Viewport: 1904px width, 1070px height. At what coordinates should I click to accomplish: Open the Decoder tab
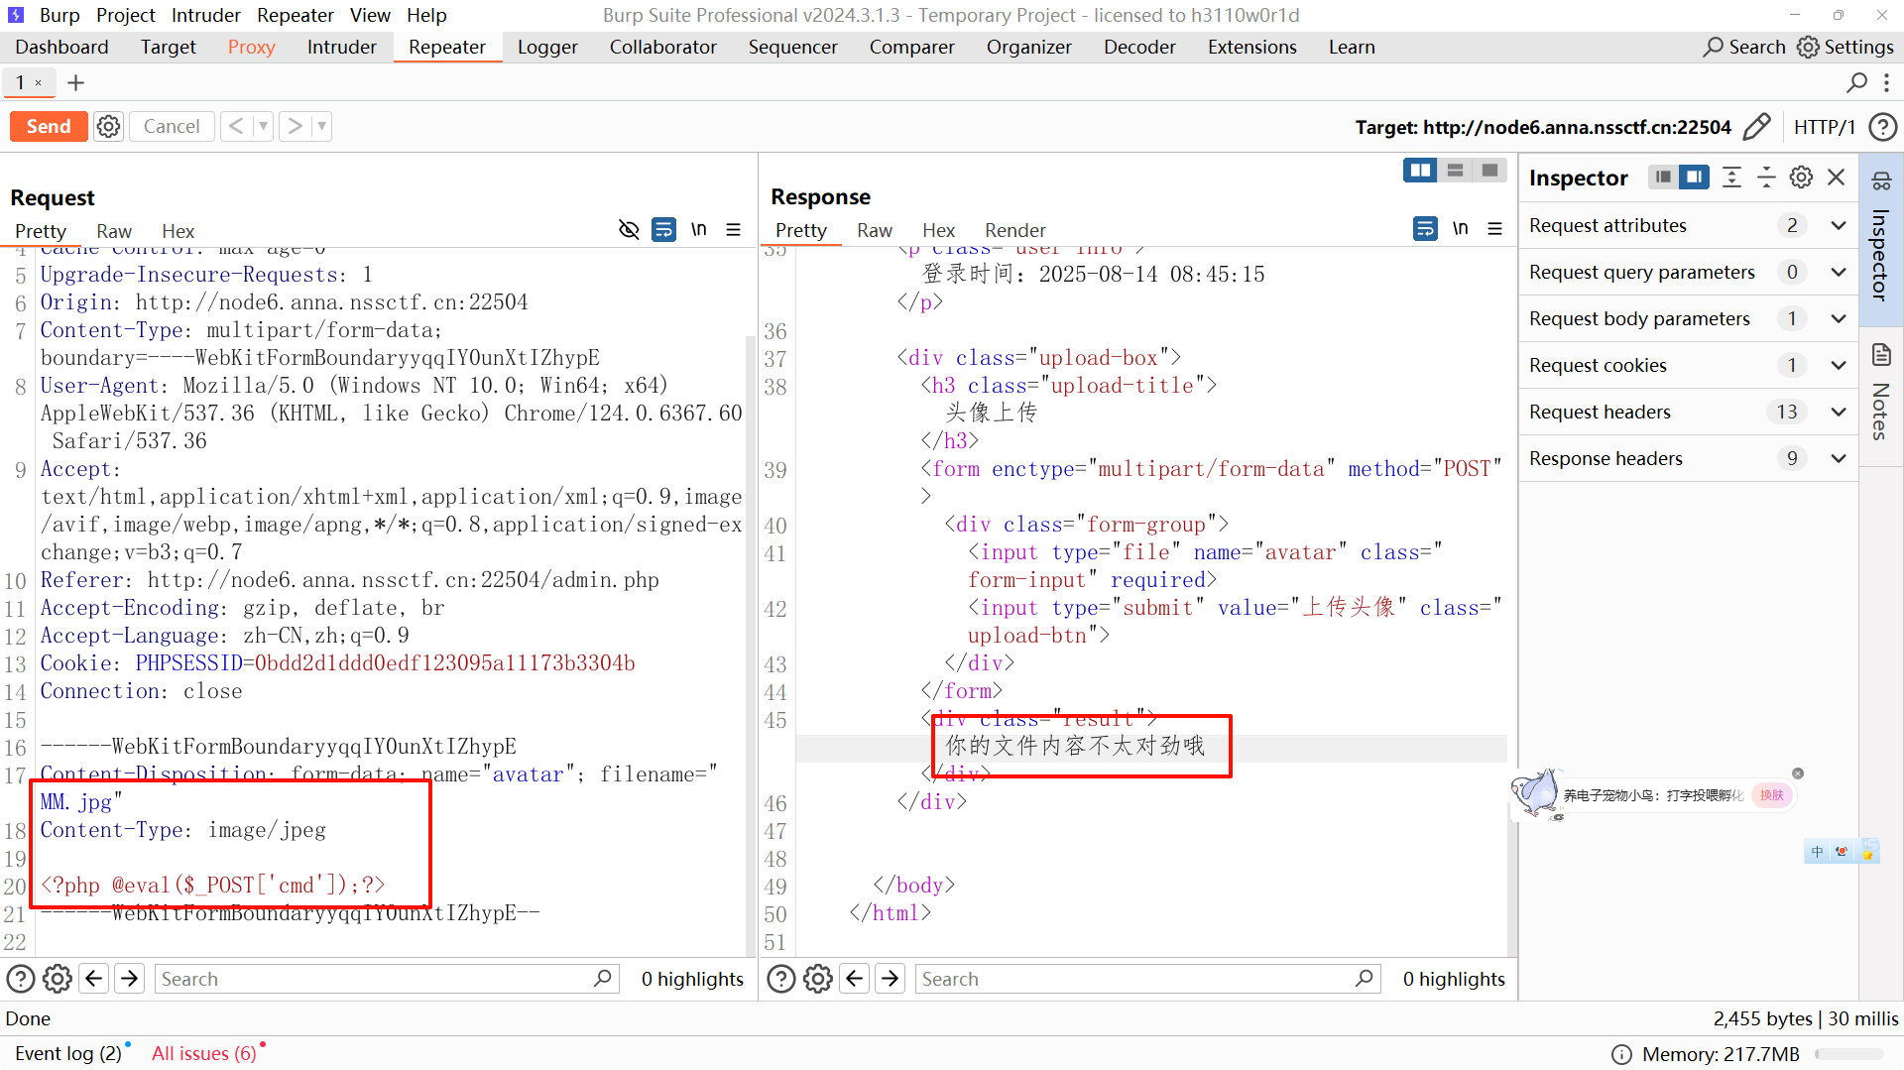[x=1139, y=47]
